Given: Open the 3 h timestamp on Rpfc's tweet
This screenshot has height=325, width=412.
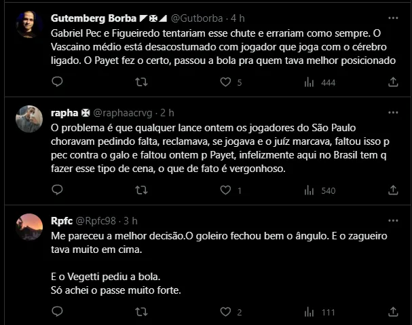Looking at the screenshot, I should (132, 221).
